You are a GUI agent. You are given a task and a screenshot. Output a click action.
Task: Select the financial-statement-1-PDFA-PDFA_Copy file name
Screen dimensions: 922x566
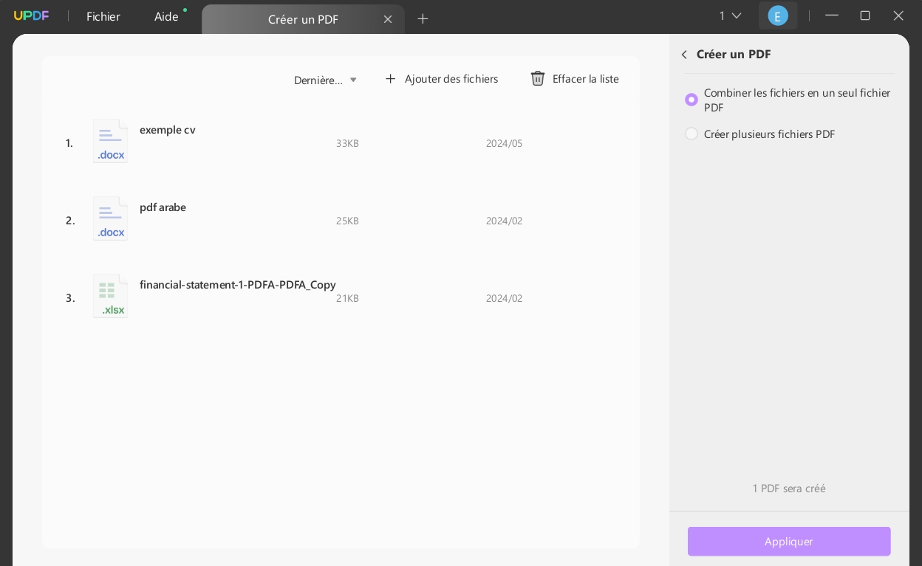click(238, 285)
